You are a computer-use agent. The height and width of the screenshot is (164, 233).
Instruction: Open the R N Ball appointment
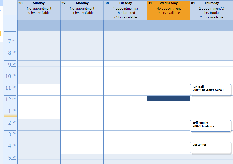pos(210,90)
